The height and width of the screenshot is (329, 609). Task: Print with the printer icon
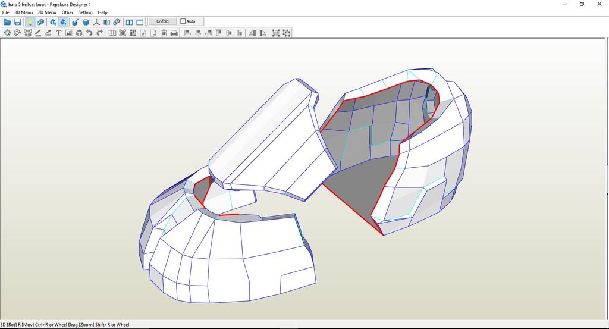tap(174, 33)
